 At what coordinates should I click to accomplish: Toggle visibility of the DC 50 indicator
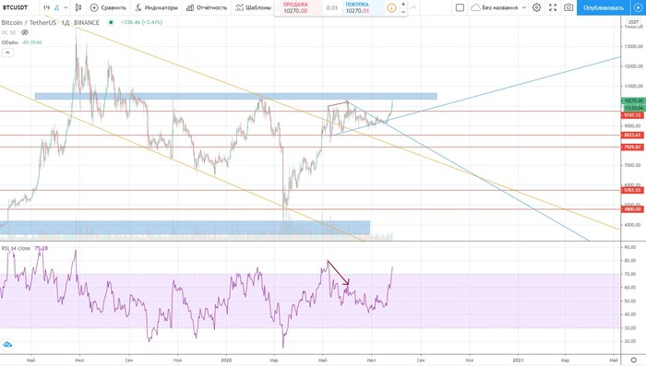(25, 32)
